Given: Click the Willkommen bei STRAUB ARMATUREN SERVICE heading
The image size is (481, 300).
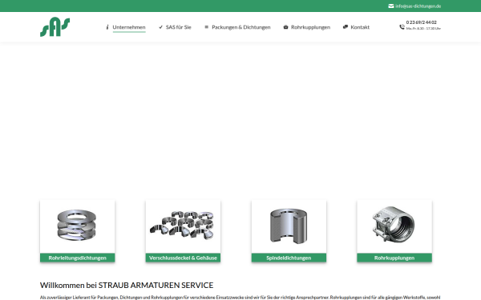Looking at the screenshot, I should tap(127, 286).
